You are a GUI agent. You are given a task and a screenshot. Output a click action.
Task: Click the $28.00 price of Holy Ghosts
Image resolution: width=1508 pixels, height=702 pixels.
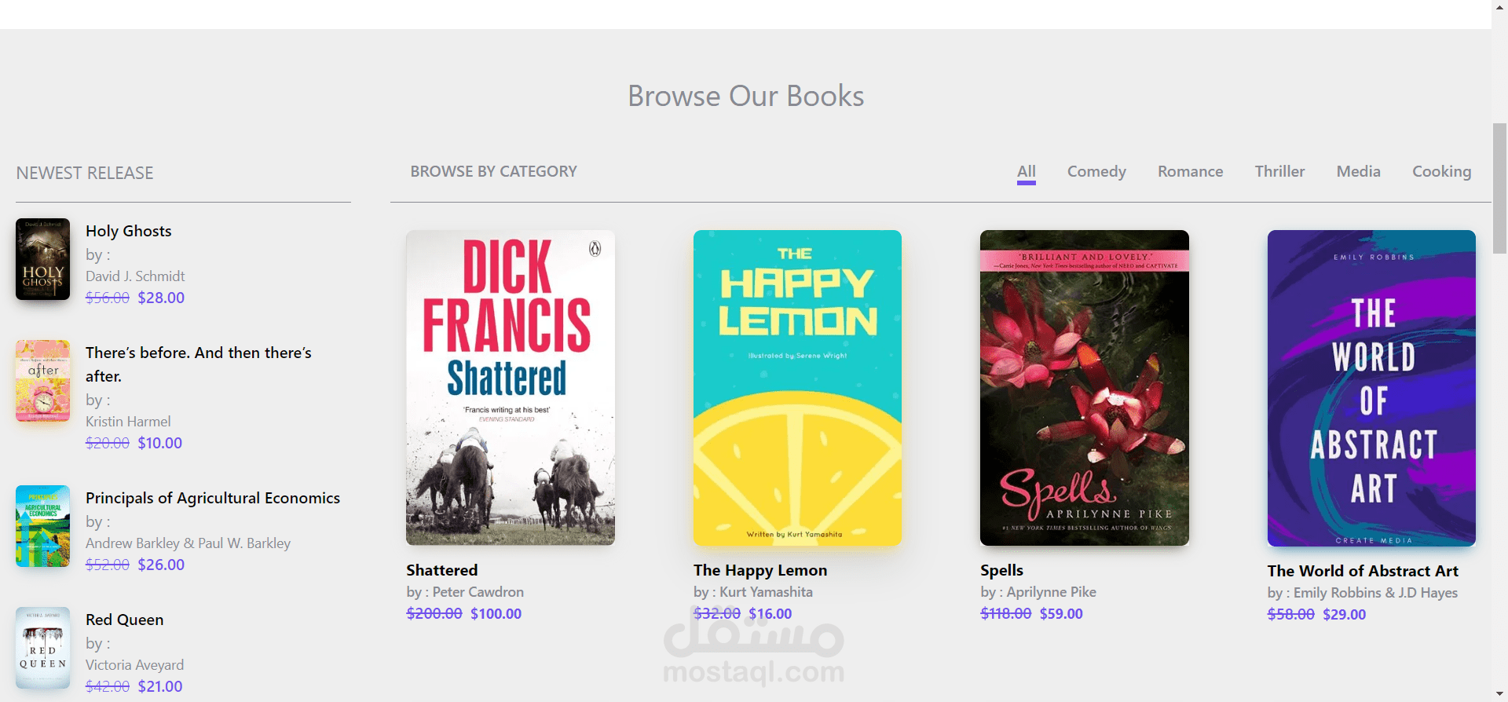tap(161, 298)
